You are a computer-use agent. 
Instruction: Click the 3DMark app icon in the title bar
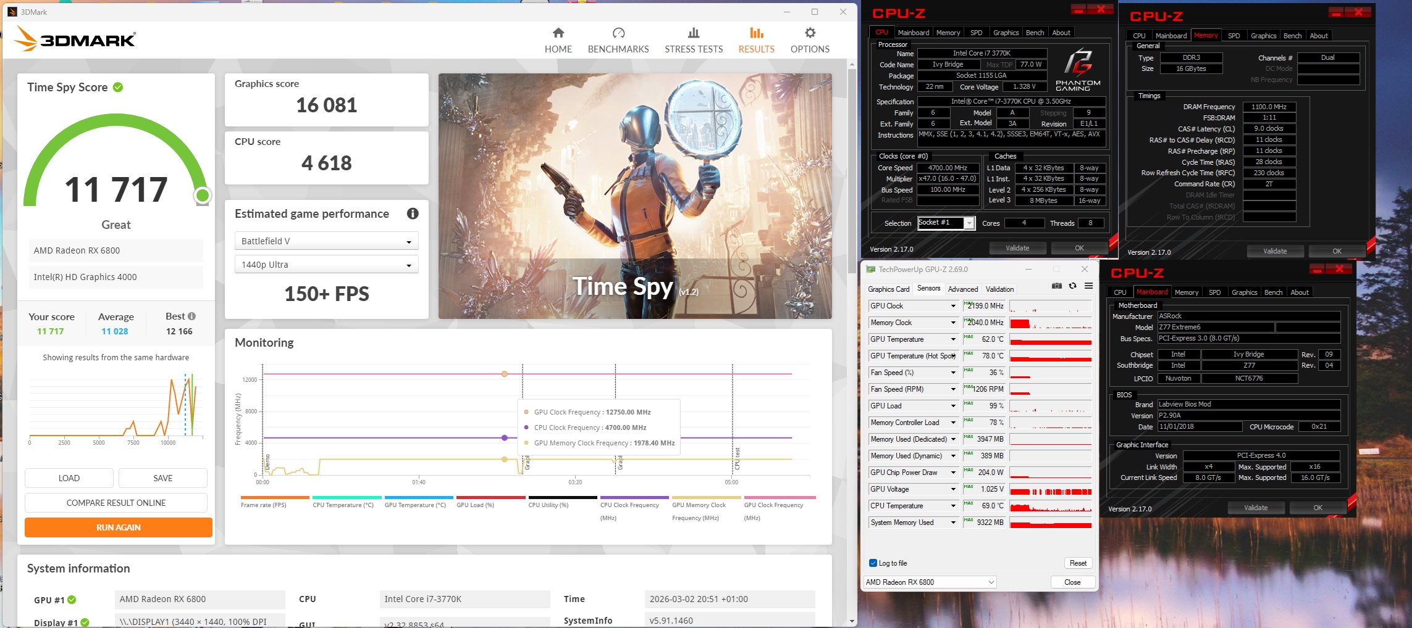[12, 12]
